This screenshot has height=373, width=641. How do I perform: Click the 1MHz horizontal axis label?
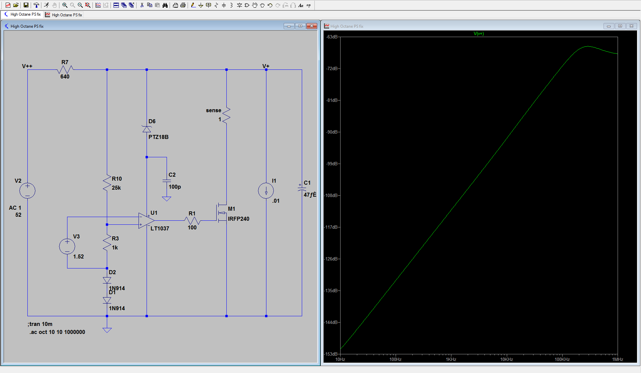click(618, 359)
